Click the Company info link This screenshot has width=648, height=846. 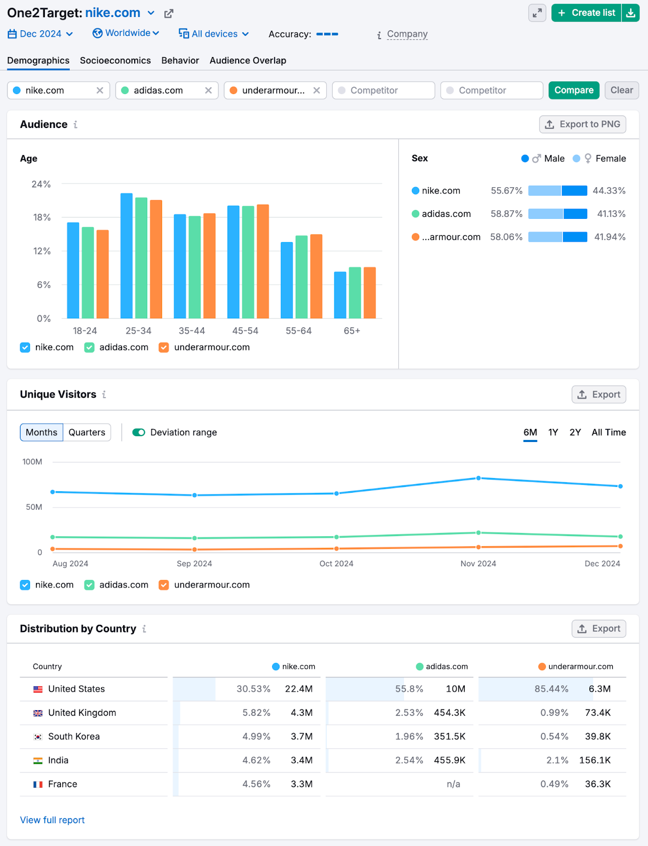tap(407, 34)
